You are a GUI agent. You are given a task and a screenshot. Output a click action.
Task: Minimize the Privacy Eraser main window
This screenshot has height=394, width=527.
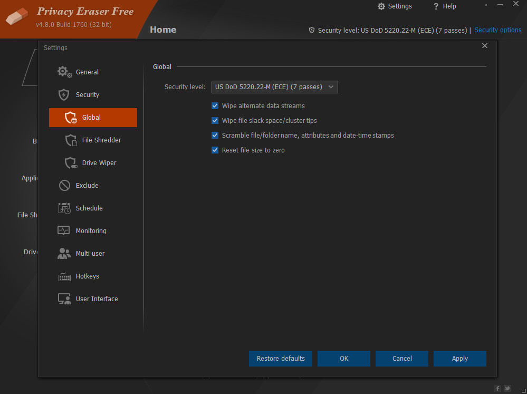click(500, 5)
